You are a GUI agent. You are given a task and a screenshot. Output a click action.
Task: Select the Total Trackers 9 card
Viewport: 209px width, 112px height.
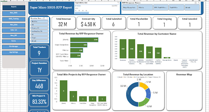39,52
